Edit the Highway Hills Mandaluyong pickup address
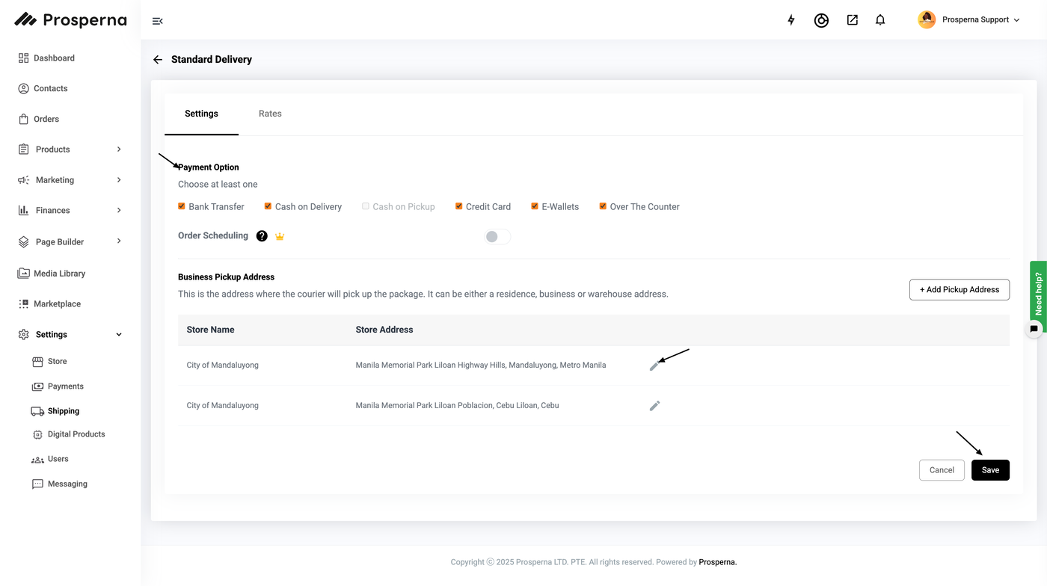 click(x=654, y=366)
